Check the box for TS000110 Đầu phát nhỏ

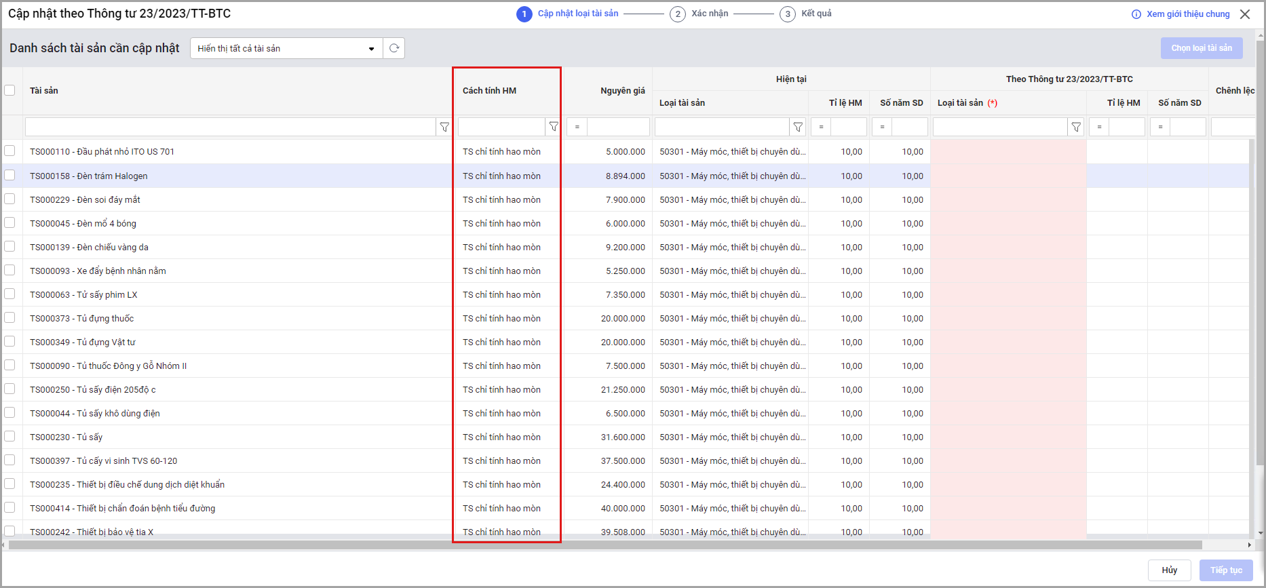point(10,151)
